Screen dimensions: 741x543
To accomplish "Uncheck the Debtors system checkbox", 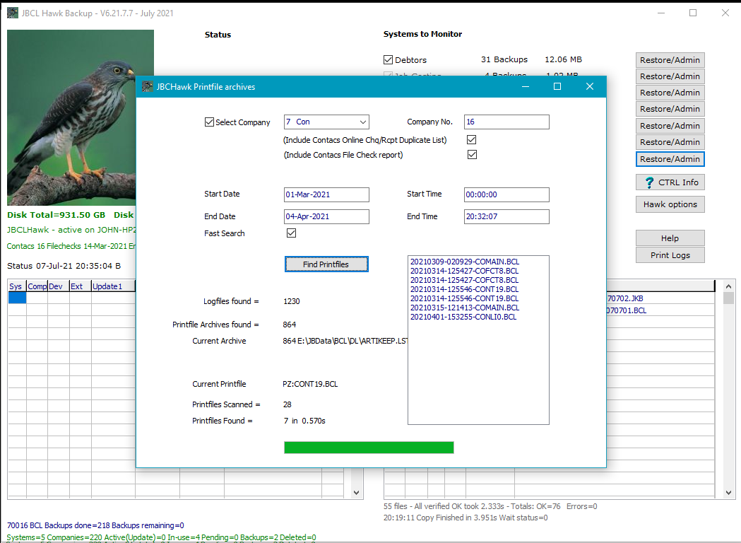I will click(388, 59).
